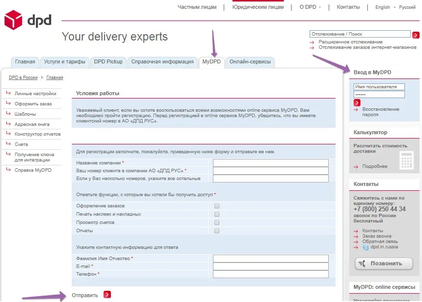Open the О DPD dropdown menu

(x=310, y=7)
